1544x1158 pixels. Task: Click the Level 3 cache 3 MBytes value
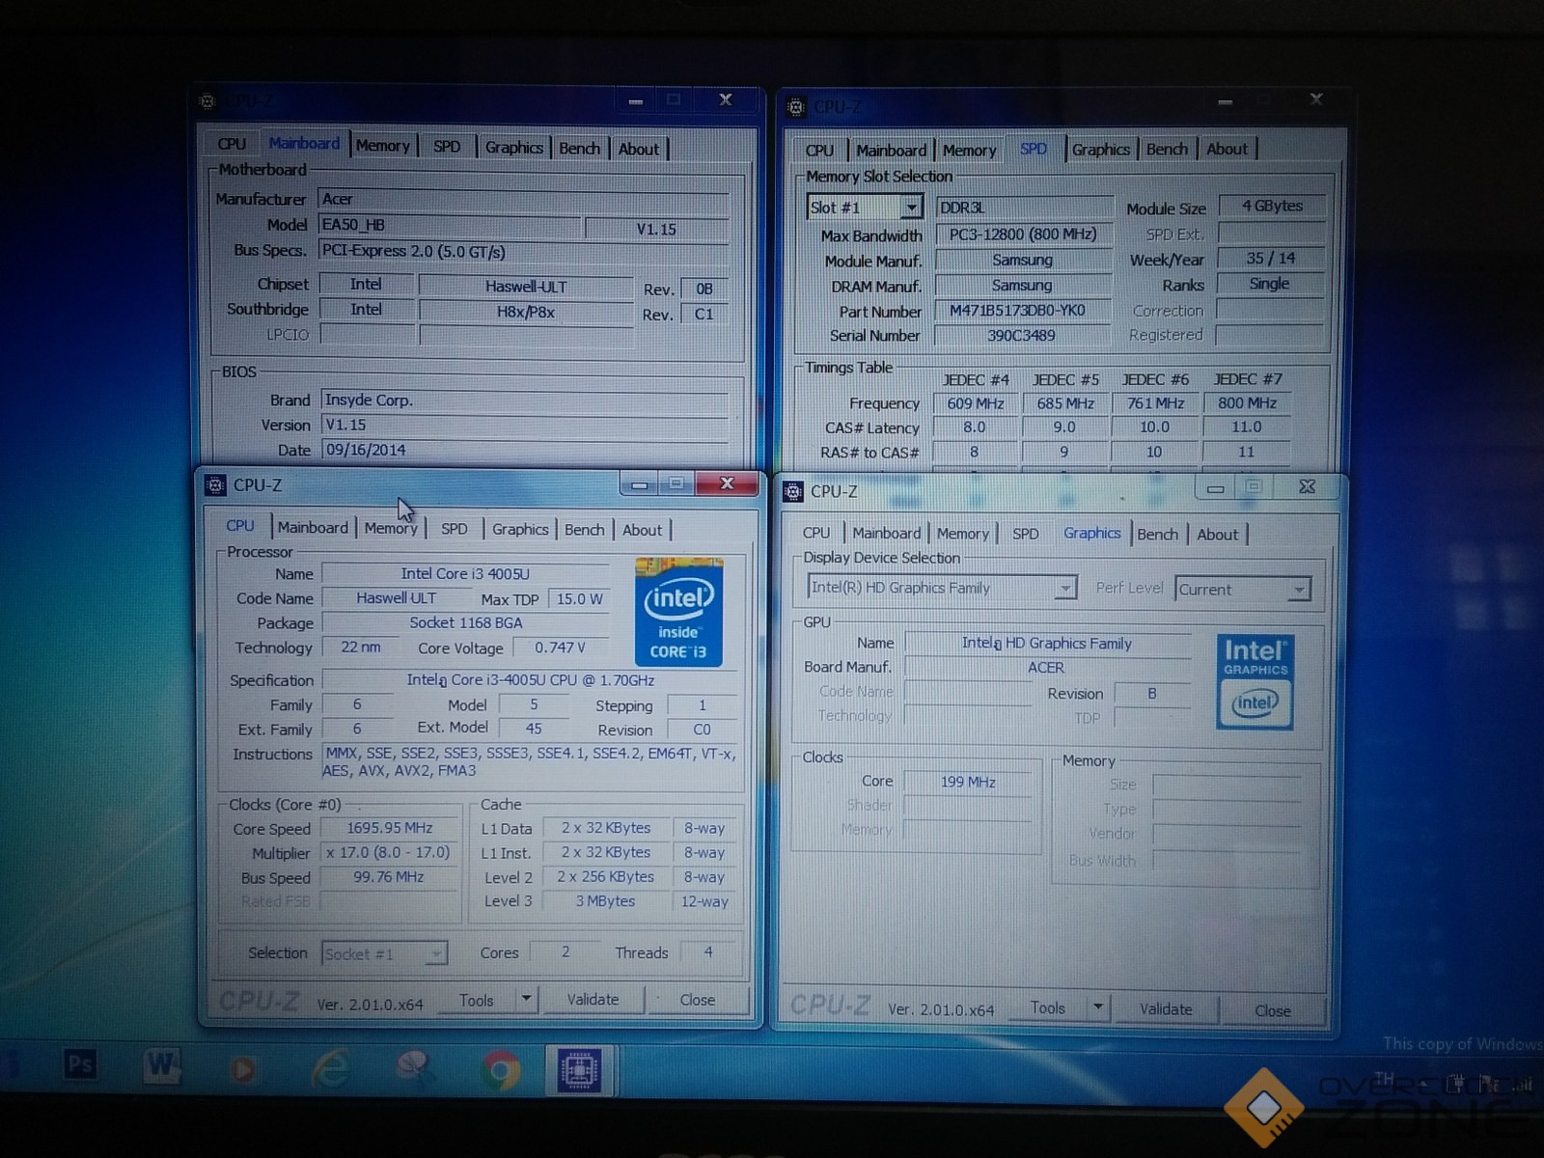[x=605, y=901]
